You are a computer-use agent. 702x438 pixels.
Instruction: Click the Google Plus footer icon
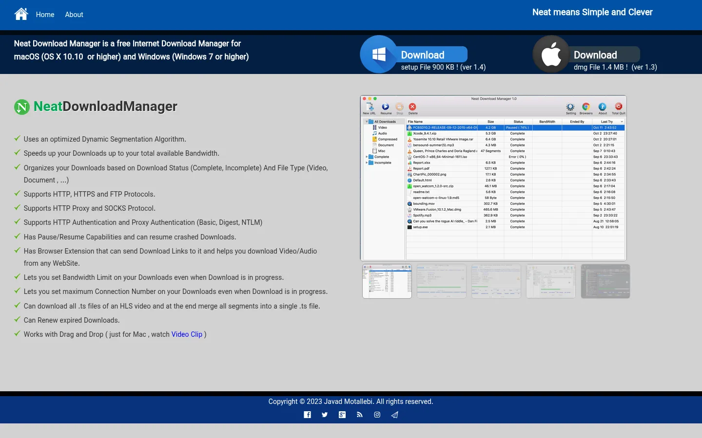click(x=342, y=415)
